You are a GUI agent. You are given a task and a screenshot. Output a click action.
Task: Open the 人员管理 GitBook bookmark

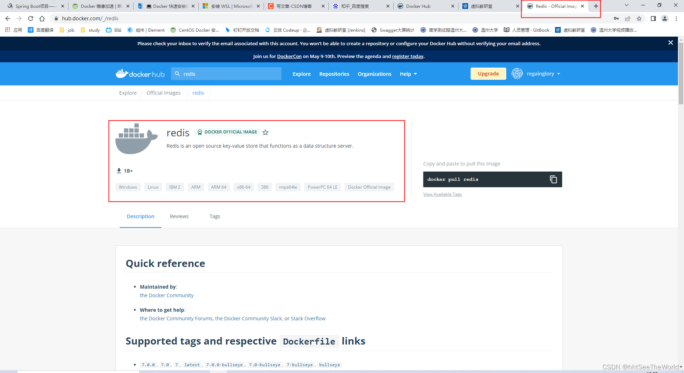coord(527,30)
